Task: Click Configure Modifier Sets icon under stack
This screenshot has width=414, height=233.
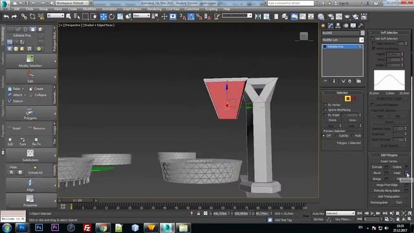Action: coord(358,81)
